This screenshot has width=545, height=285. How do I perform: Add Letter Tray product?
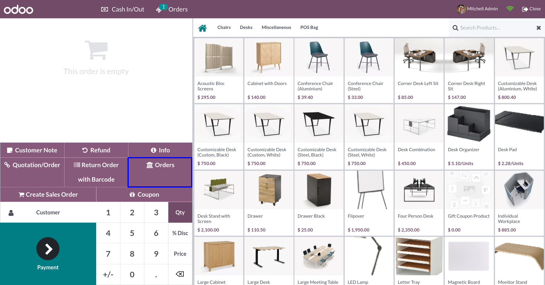[x=419, y=261]
